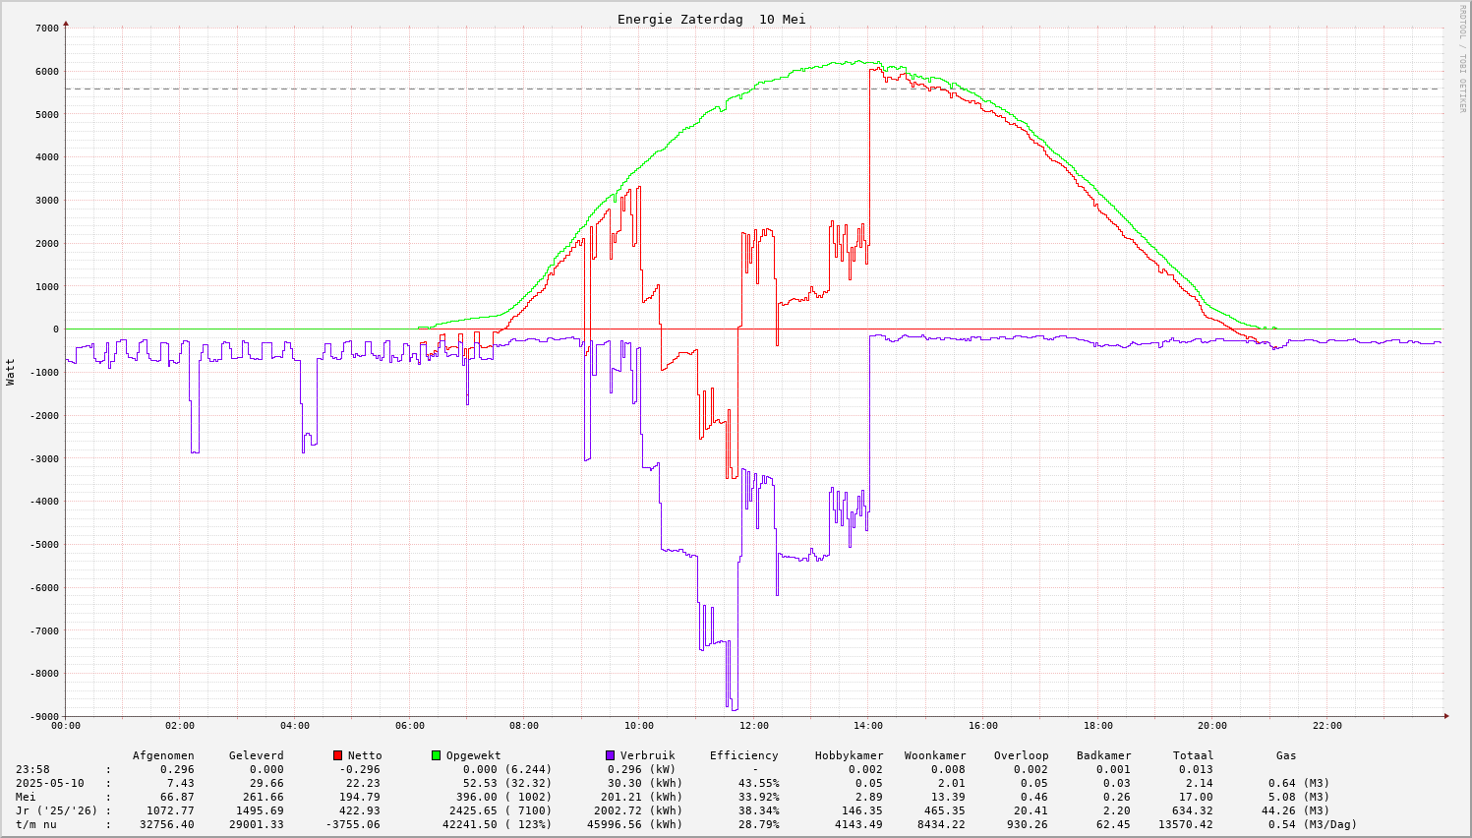
Task: Click the green Opgewekt legend swatch
Action: pos(436,755)
